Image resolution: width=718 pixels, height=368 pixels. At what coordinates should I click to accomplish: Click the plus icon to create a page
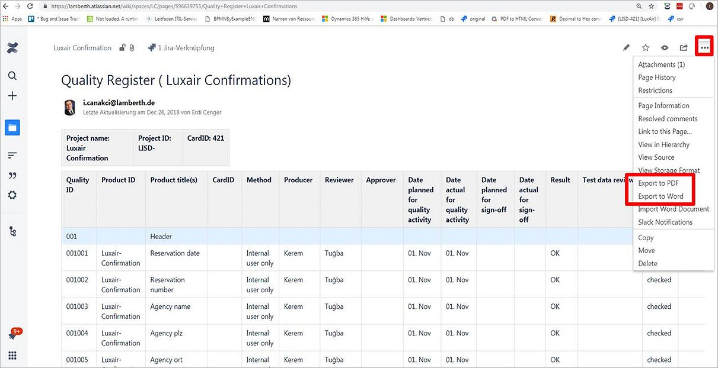pyautogui.click(x=12, y=96)
